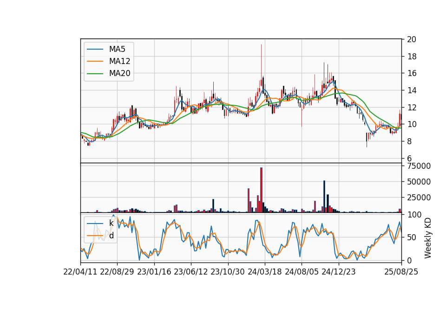Click the 25/08/25 date label
The image size is (446, 320).
401,272
